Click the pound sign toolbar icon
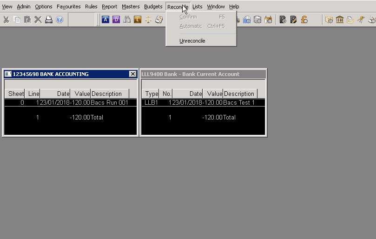 pyautogui.click(x=304, y=19)
